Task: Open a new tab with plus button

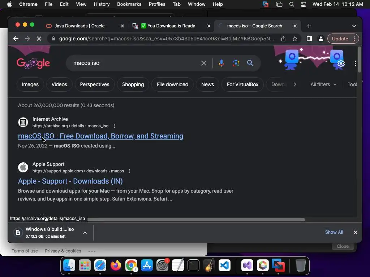Action: 309,26
